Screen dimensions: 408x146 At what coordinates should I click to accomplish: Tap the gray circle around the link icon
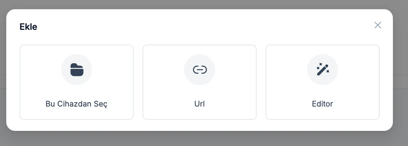coord(200,70)
